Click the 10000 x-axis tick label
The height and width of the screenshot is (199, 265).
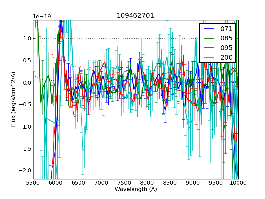238,183
